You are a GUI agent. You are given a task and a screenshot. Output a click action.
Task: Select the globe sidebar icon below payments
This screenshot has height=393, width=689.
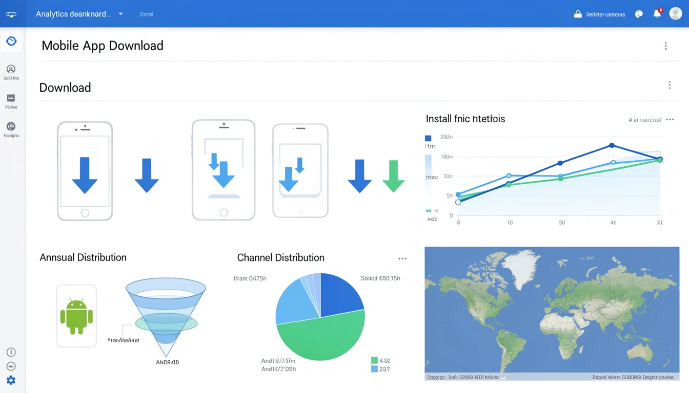tap(11, 126)
